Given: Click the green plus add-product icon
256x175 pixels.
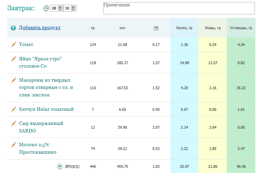Looking at the screenshot, I should coord(13,28).
